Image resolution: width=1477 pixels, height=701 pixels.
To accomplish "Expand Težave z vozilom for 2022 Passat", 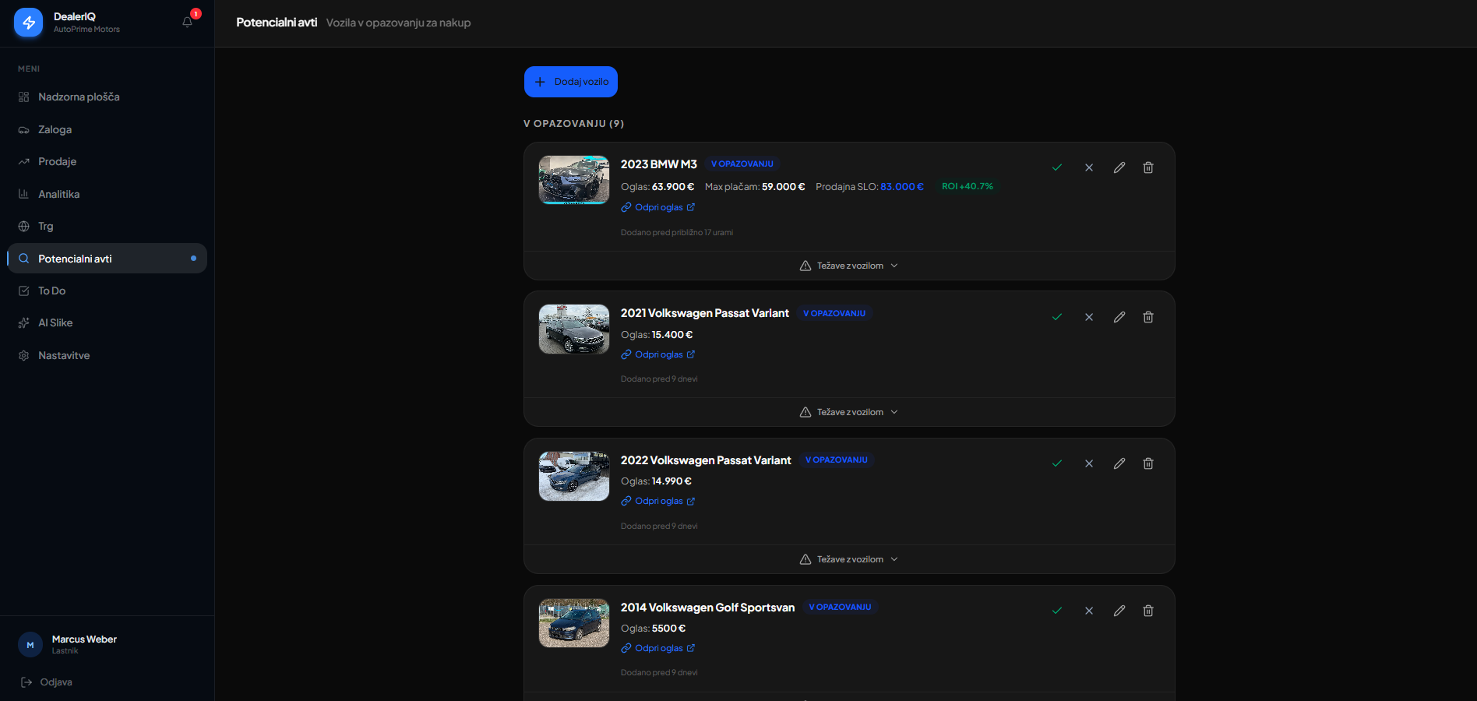I will 849,559.
